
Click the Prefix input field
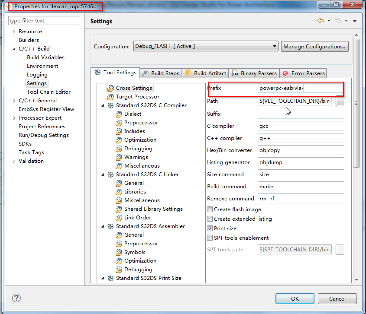[x=301, y=88]
